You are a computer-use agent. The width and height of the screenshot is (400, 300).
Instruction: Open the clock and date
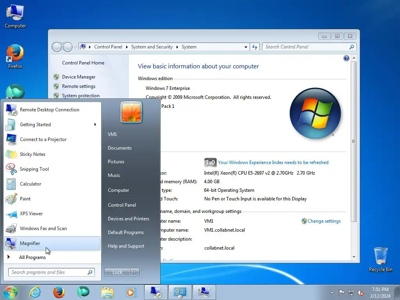pyautogui.click(x=380, y=293)
